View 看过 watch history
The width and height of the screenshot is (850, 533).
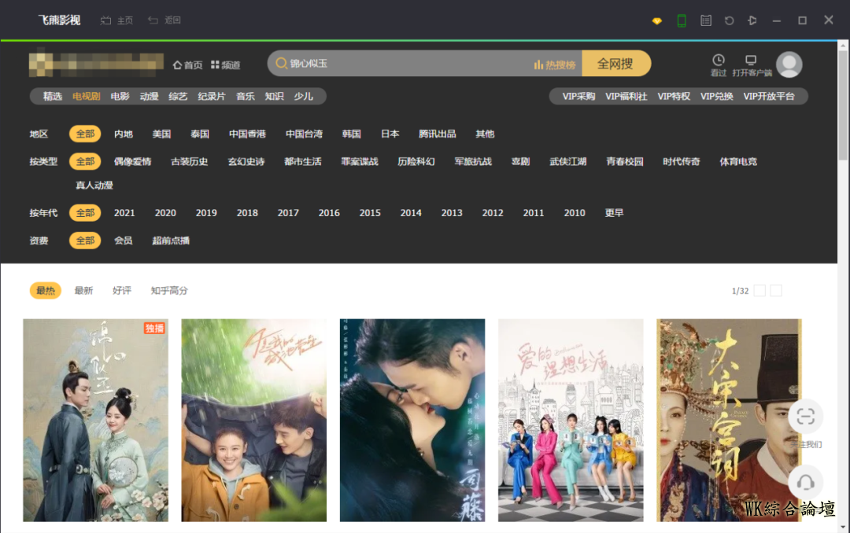point(719,65)
